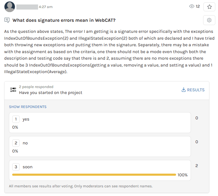Click the yellow 100% progress bar

tap(94, 175)
